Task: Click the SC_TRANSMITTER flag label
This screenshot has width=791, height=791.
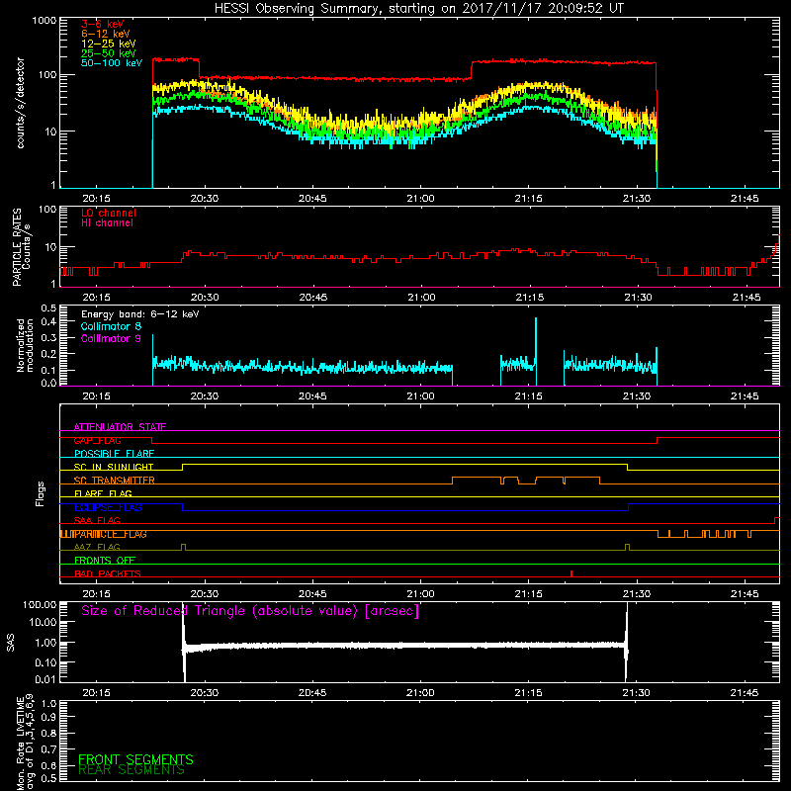Action: tap(114, 481)
